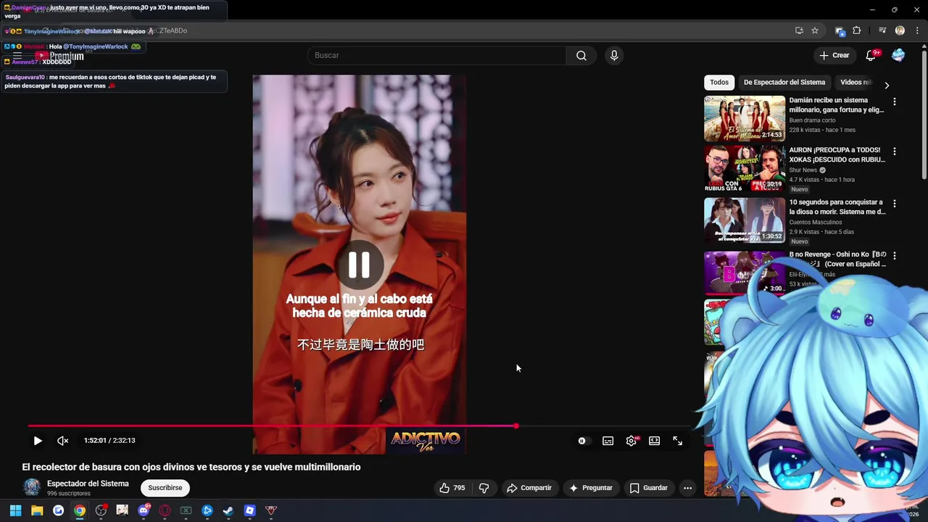Start voice search with the microphone icon
Viewport: 928px width, 522px height.
[x=614, y=56]
